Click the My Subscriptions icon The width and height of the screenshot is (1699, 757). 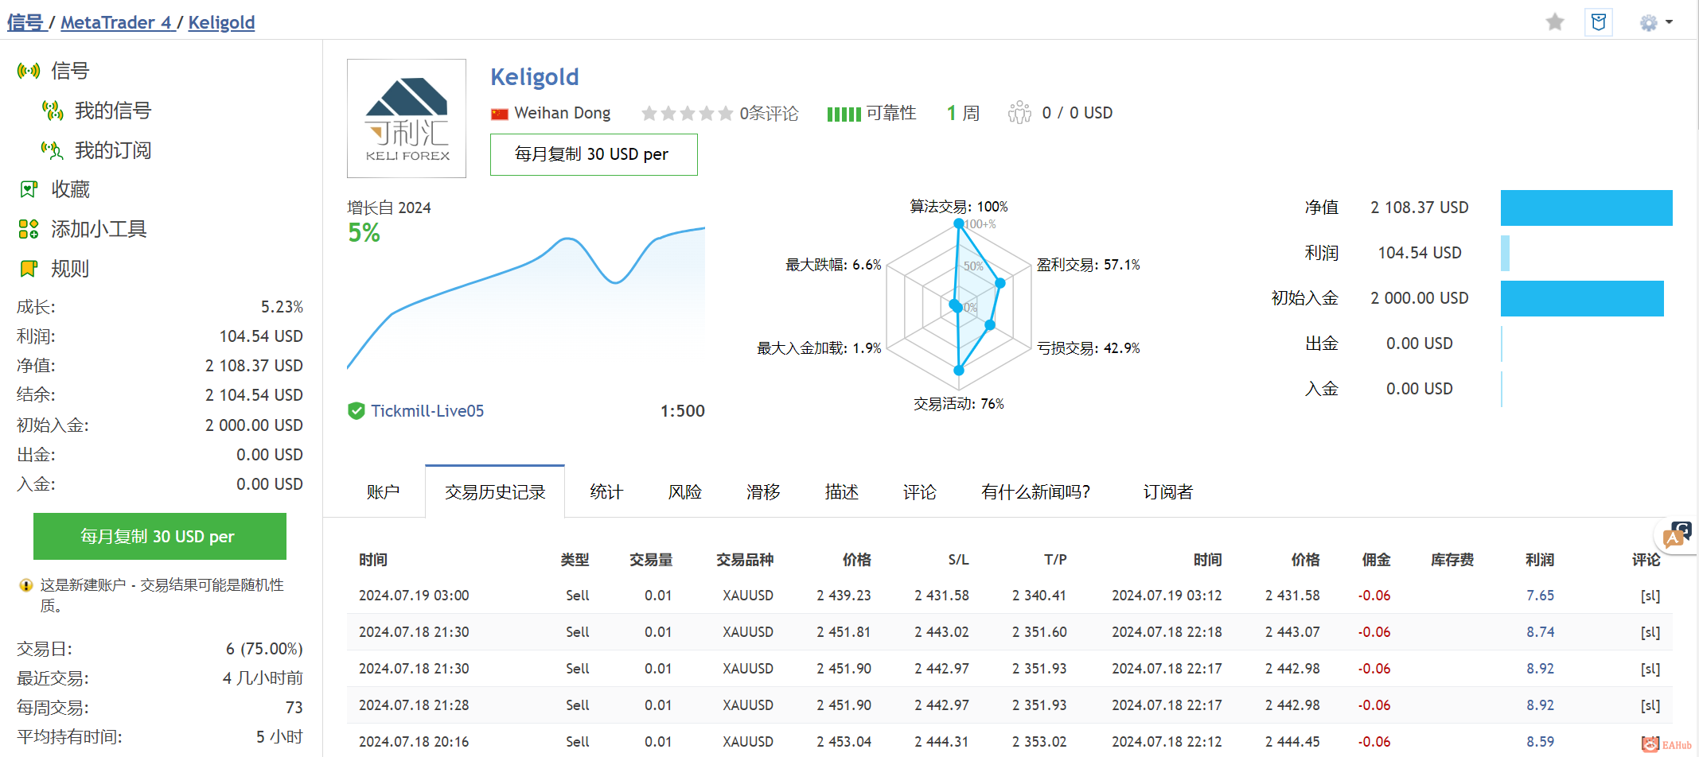click(x=53, y=150)
